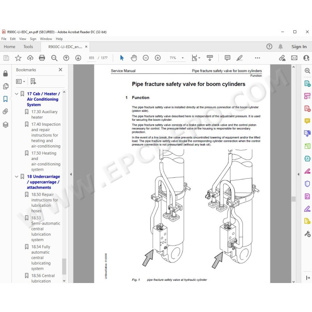Toggle Bookmarks panel icon in sidebar
Screen dimensions: 312x312
[5, 99]
